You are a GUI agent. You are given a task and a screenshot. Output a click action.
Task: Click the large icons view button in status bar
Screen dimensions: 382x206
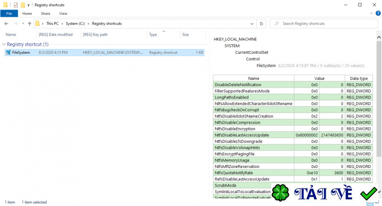pyautogui.click(x=377, y=202)
